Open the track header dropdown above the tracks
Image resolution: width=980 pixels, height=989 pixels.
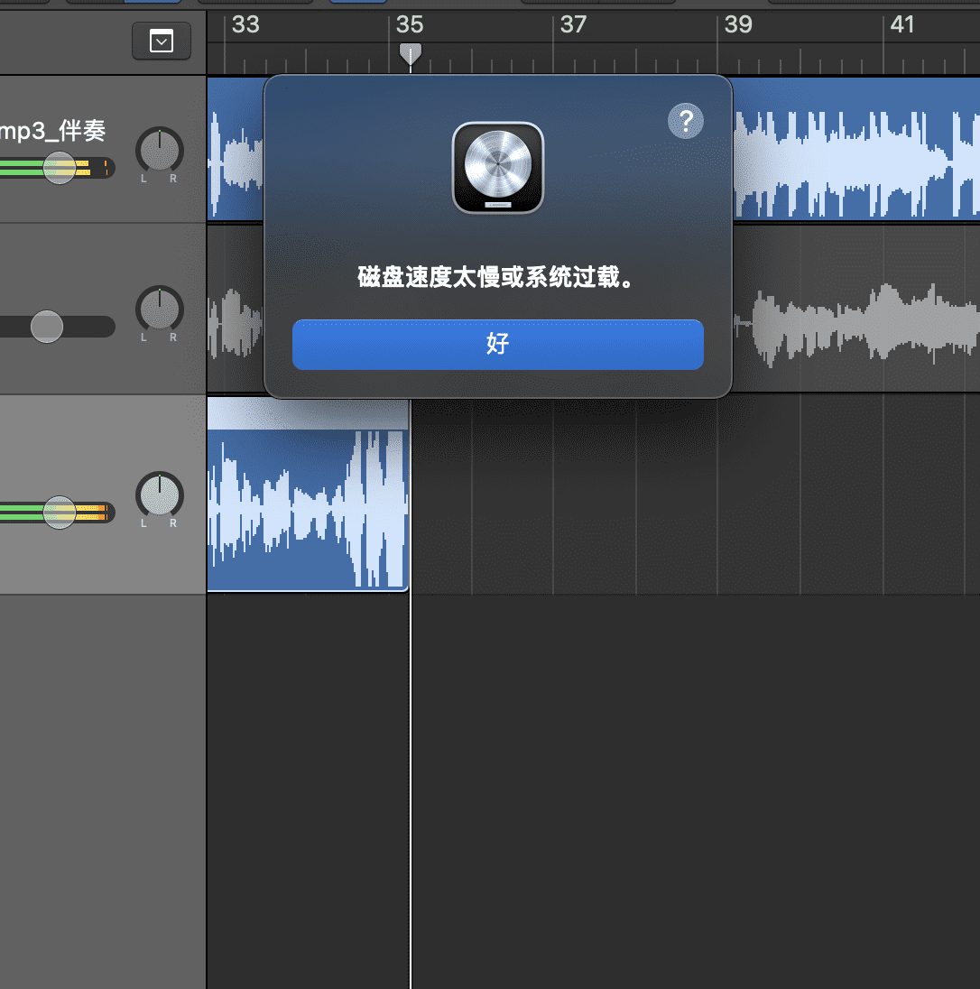pos(162,42)
